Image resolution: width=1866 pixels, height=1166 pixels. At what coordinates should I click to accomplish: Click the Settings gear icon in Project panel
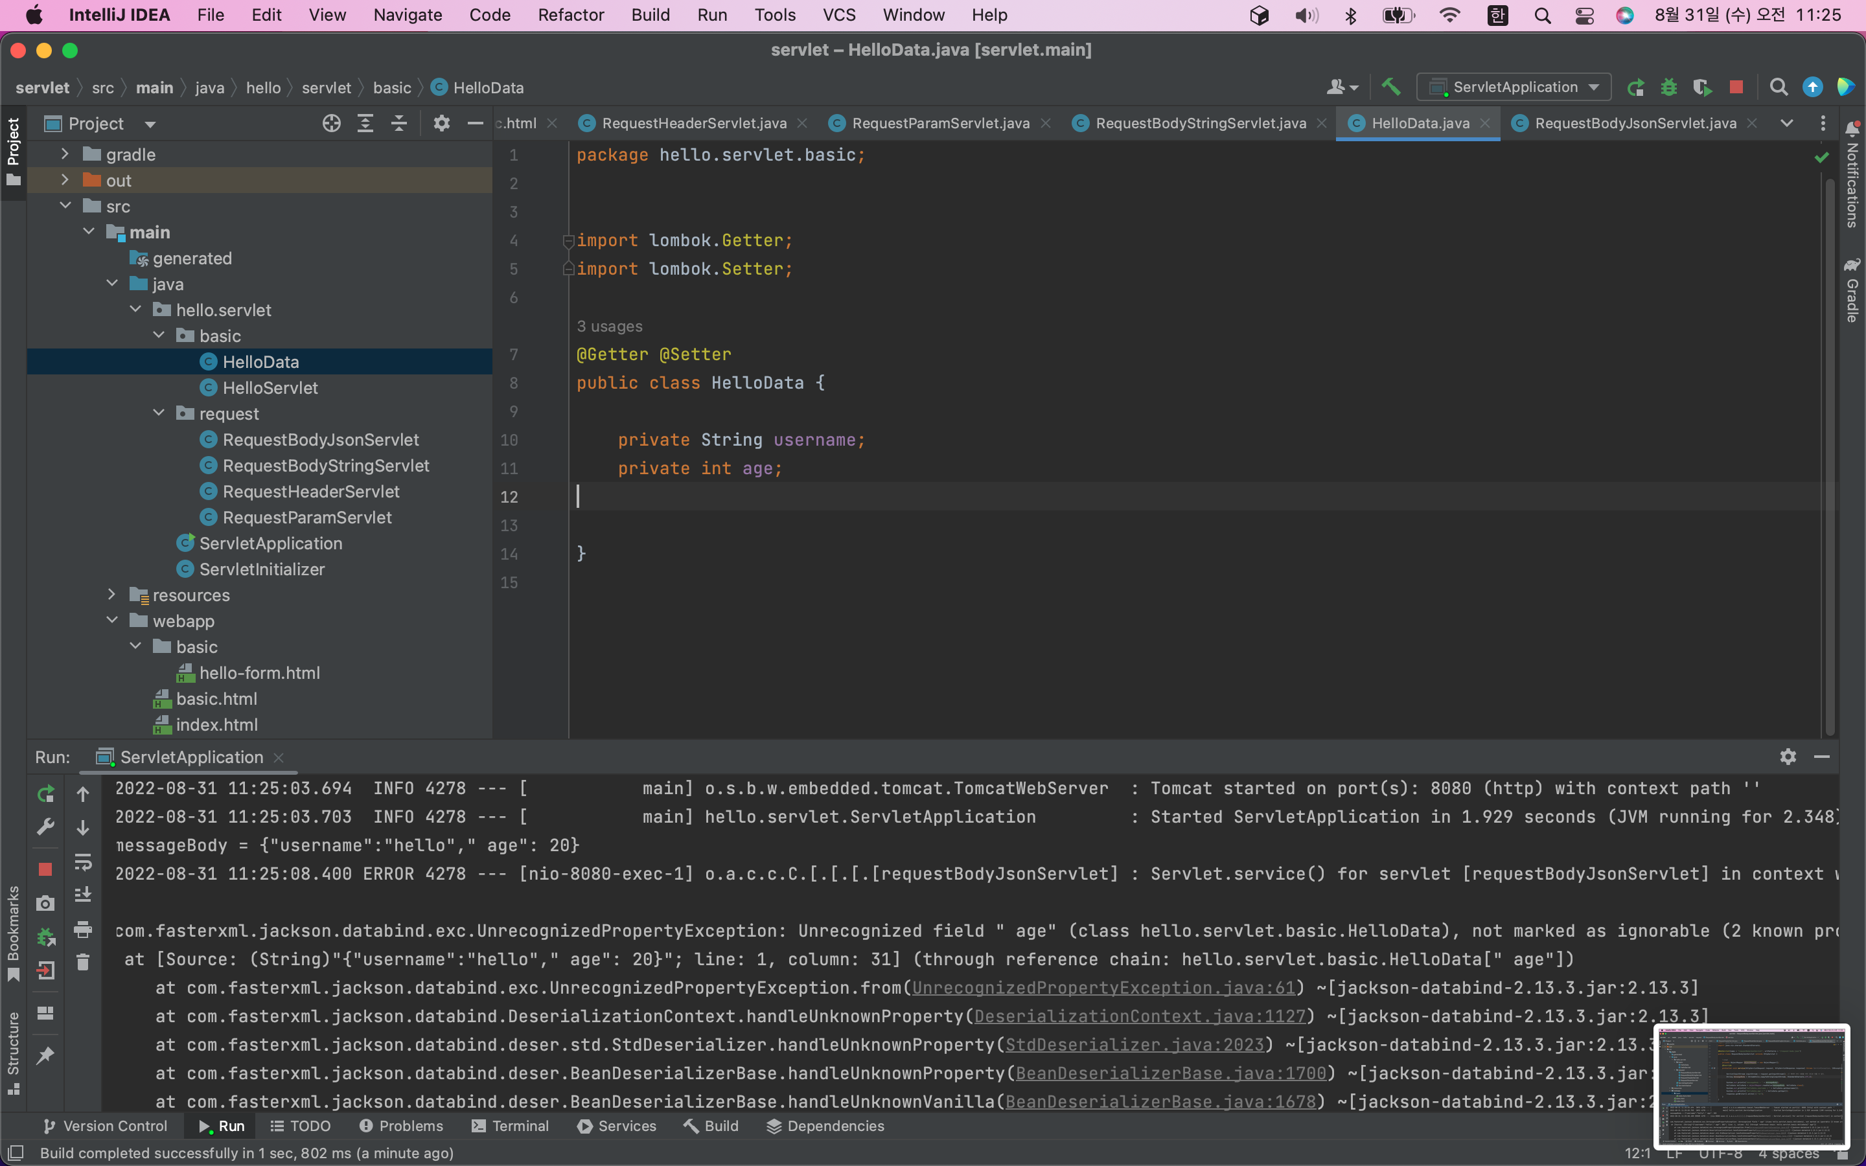tap(439, 122)
